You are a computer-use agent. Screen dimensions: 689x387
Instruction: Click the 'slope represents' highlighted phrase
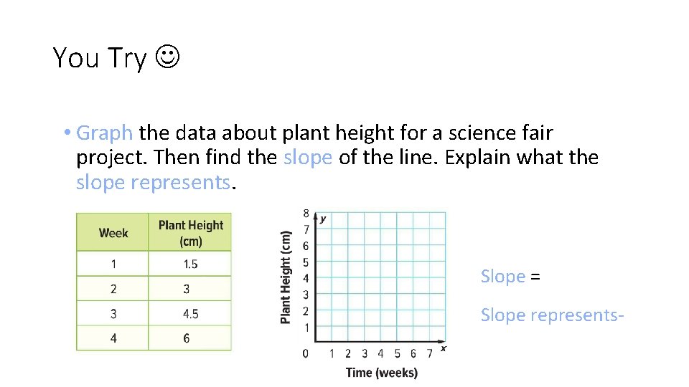point(153,182)
